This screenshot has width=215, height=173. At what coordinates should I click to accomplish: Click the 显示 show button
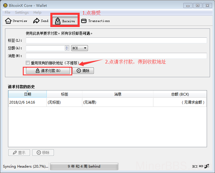tap(19, 153)
